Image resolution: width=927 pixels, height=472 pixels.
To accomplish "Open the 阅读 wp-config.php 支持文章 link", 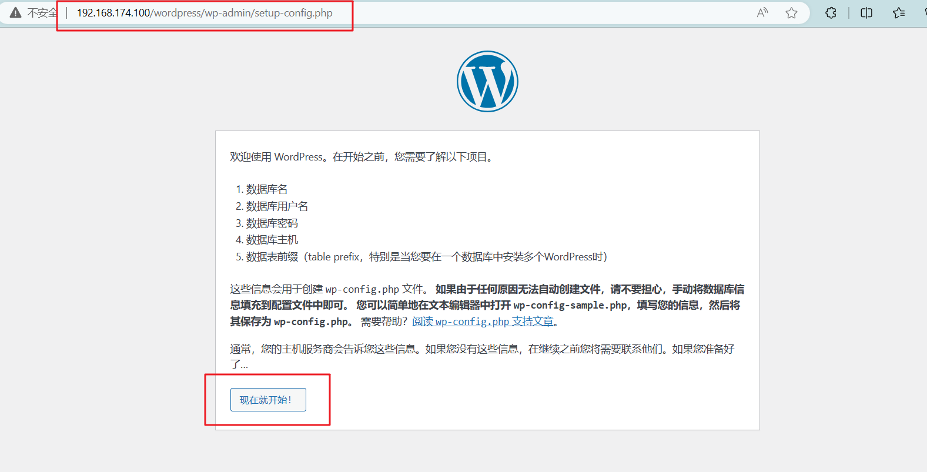I will coord(483,322).
